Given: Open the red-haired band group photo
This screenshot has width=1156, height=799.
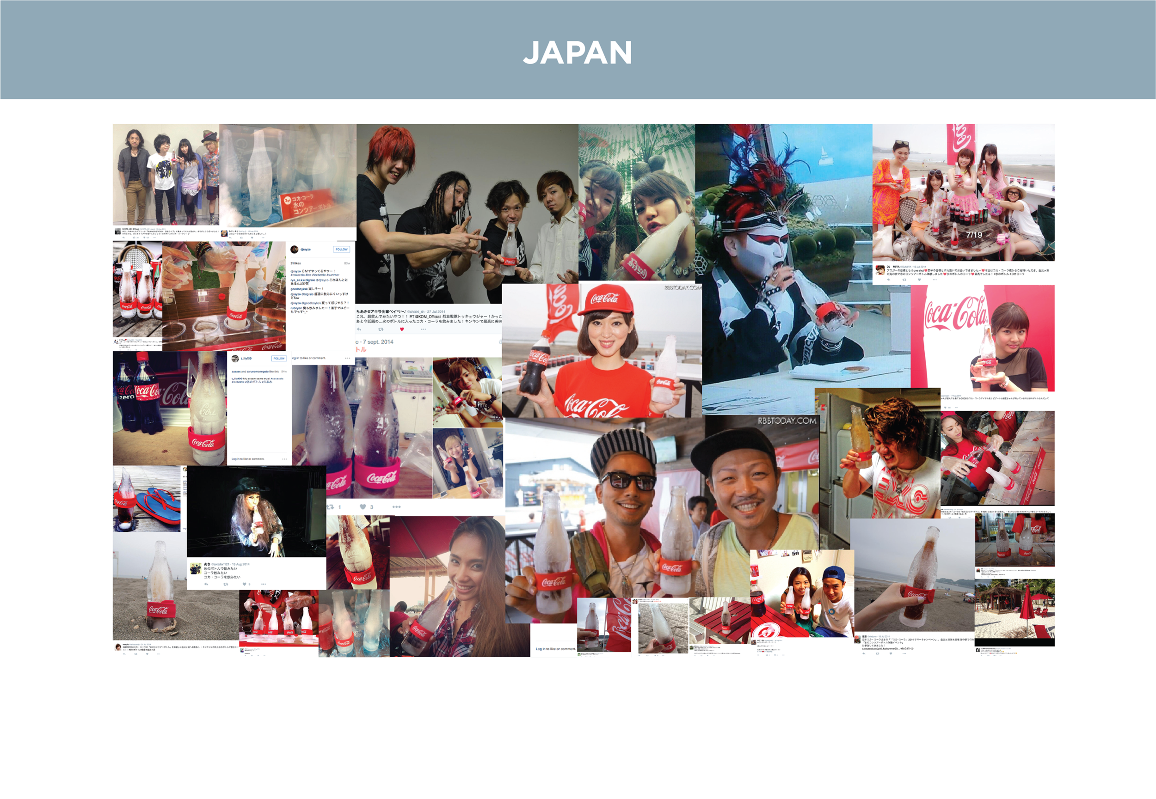Looking at the screenshot, I should [x=467, y=213].
